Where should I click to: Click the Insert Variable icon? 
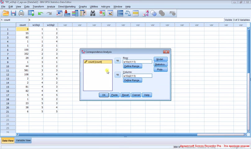point(110,13)
